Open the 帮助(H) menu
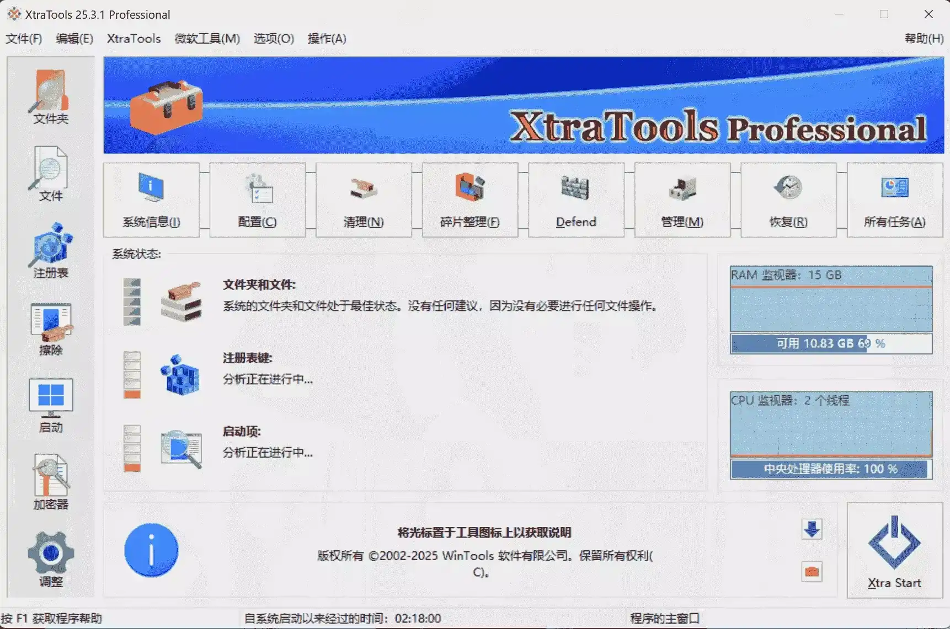 coord(924,39)
